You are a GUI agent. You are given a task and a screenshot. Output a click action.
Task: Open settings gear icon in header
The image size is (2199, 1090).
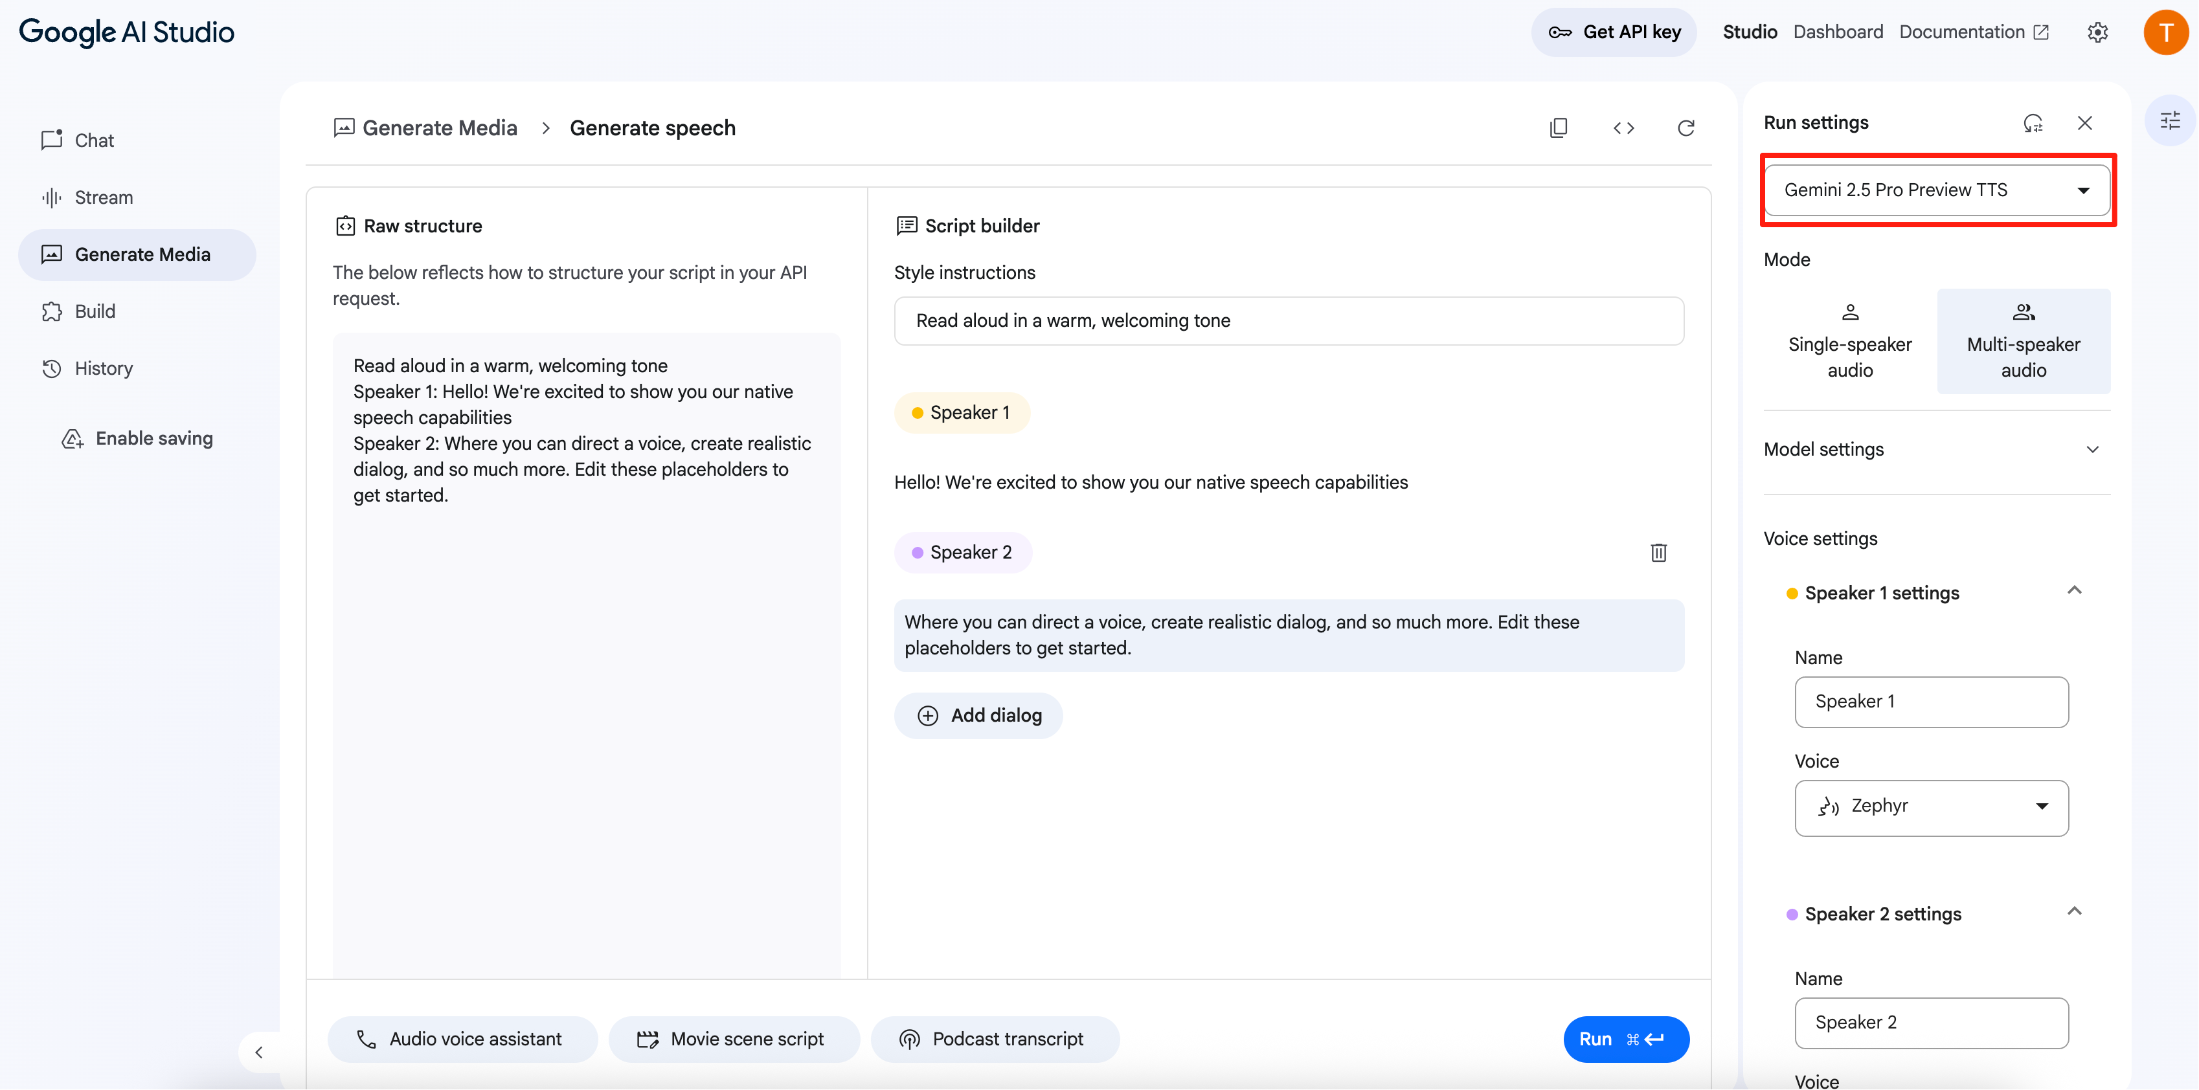coord(2097,32)
